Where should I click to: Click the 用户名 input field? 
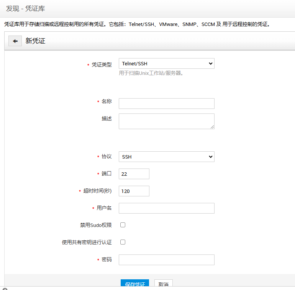pyautogui.click(x=166, y=208)
